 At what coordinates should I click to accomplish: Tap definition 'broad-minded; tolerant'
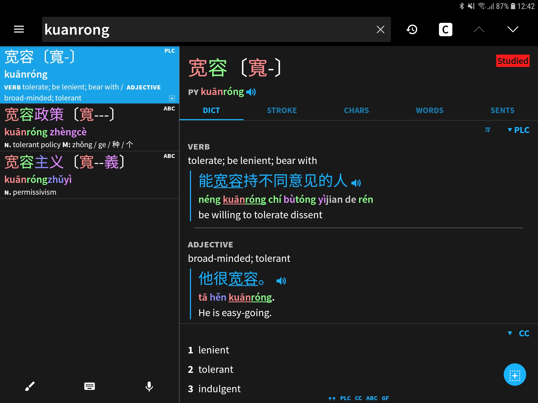click(239, 258)
